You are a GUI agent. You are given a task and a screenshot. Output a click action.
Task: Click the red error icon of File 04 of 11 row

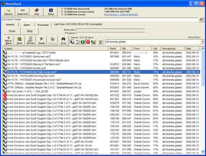pyautogui.click(x=5, y=95)
